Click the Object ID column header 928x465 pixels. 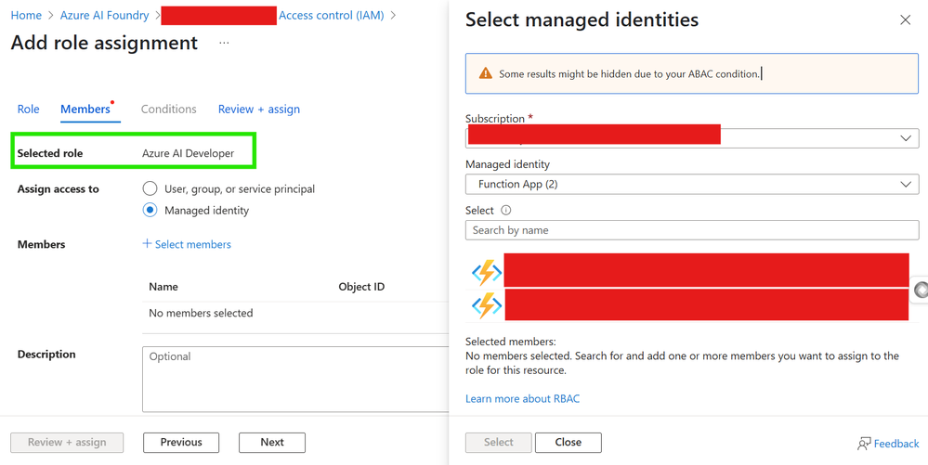[361, 287]
